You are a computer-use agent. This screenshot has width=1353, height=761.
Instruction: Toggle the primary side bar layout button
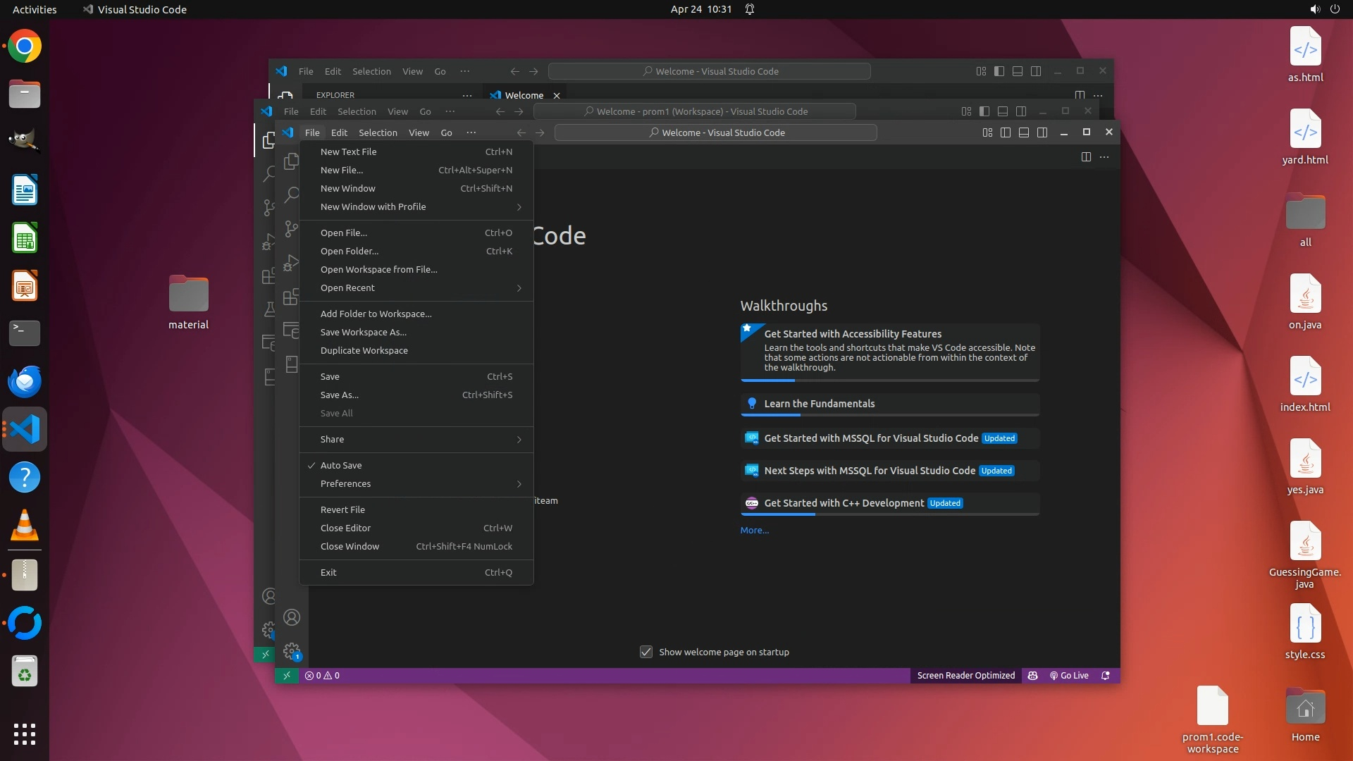coord(1006,132)
